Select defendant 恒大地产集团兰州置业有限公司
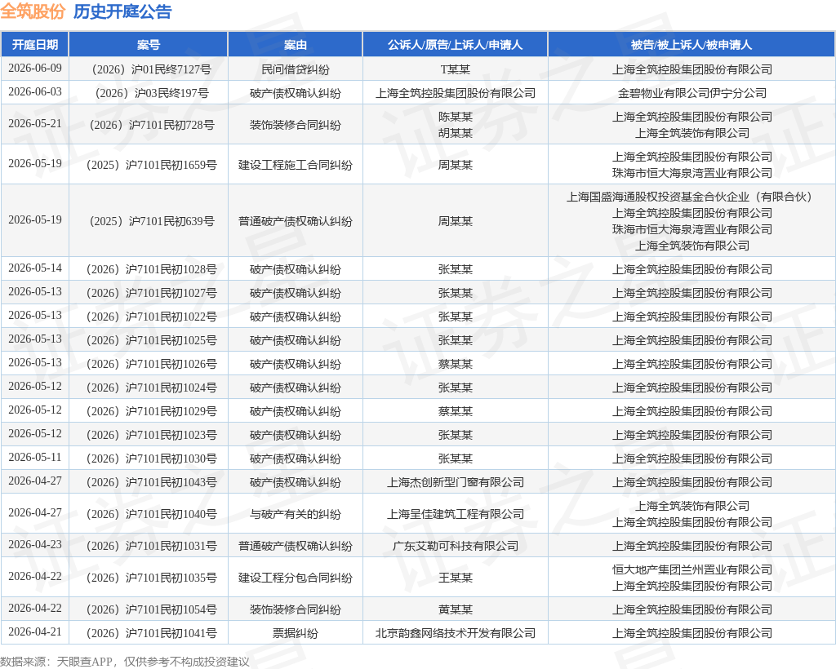836x669 pixels. [691, 569]
